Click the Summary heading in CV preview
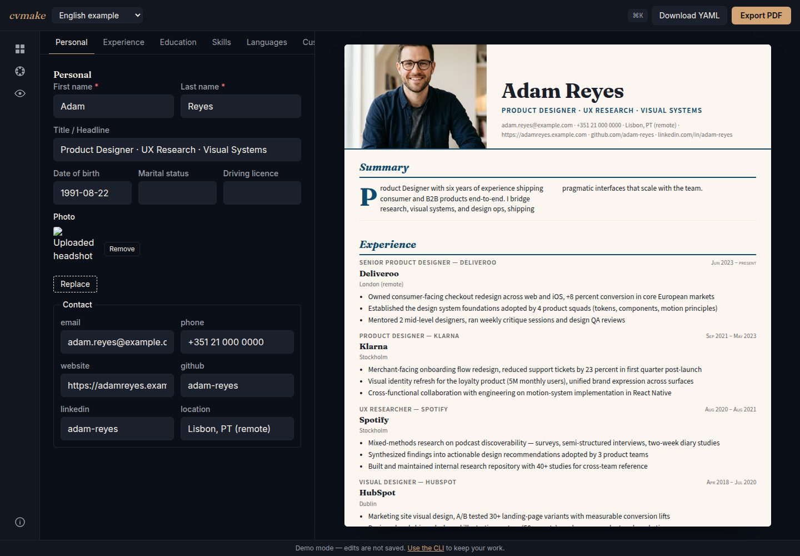This screenshot has height=556, width=800. point(384,167)
